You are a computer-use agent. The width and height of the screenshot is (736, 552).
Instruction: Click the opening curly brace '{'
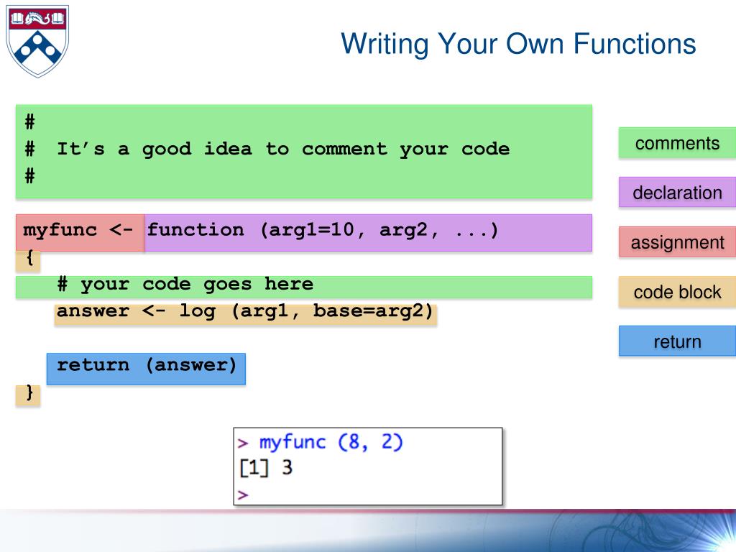tap(29, 258)
